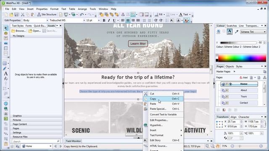
Task: Select the text colour mode icon
Action: click(230, 31)
